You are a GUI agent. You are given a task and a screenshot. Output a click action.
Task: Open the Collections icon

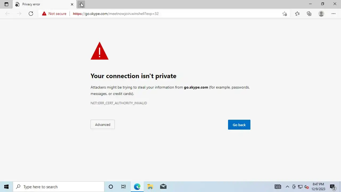coord(309,14)
